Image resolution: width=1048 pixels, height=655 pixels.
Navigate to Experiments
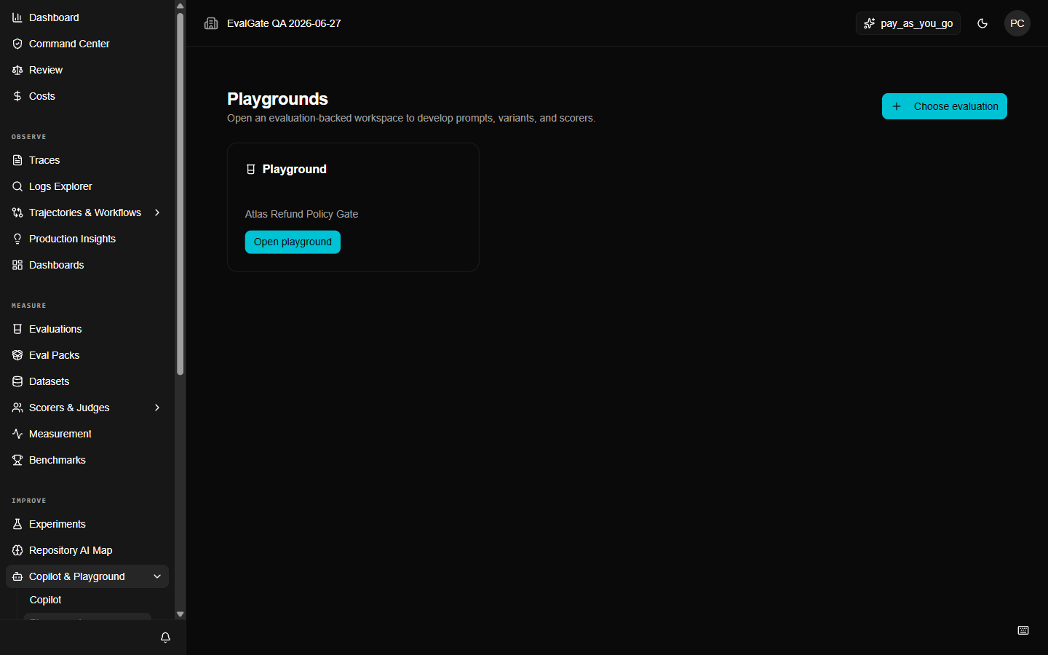[x=87, y=524]
